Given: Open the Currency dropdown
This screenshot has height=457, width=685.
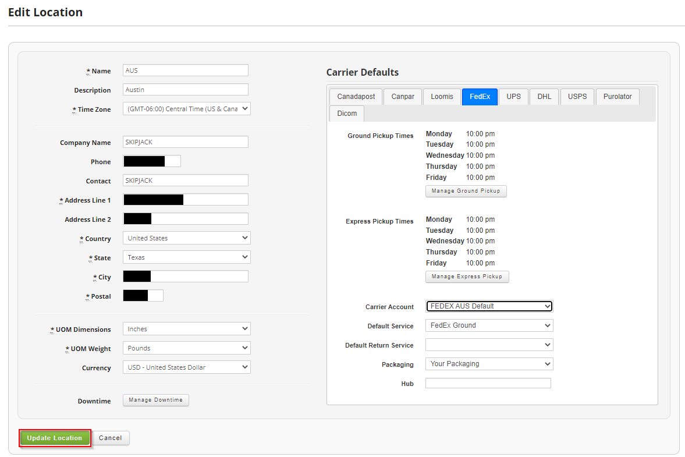Looking at the screenshot, I should coord(186,367).
